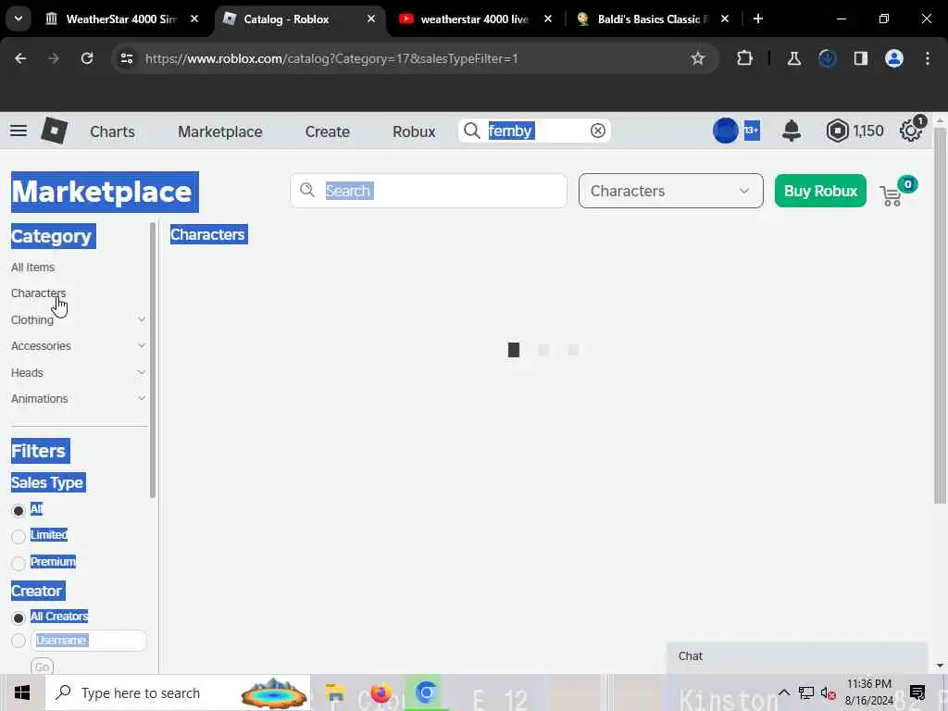The image size is (948, 711).
Task: Toggle the Chrome side panel
Action: [x=861, y=58]
